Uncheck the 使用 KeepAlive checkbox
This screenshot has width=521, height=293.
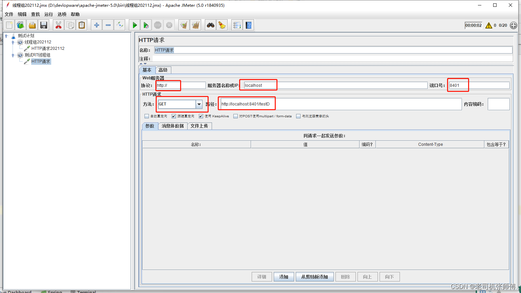(201, 116)
